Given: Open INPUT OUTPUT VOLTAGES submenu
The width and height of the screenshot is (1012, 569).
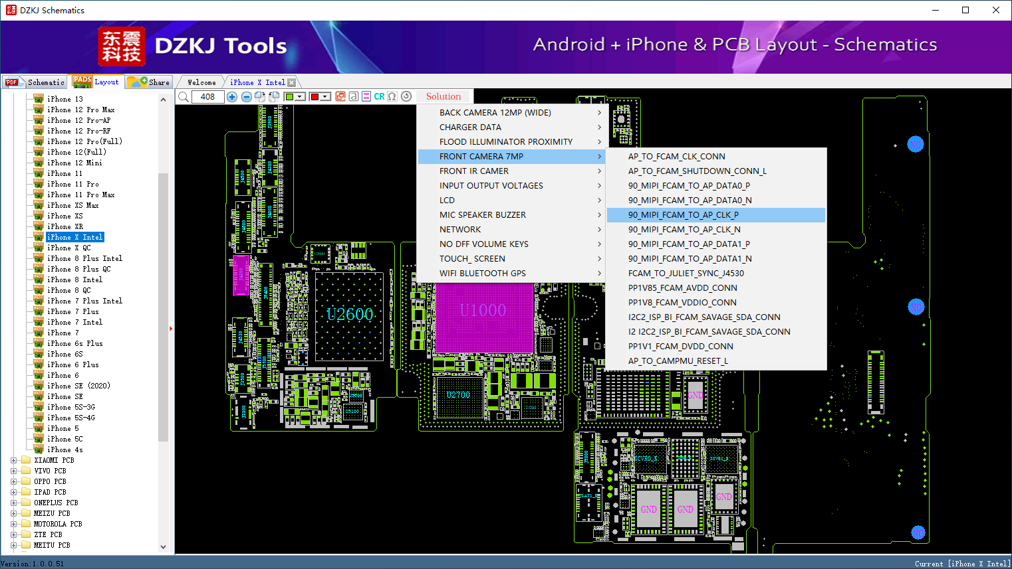Looking at the screenshot, I should click(x=511, y=186).
